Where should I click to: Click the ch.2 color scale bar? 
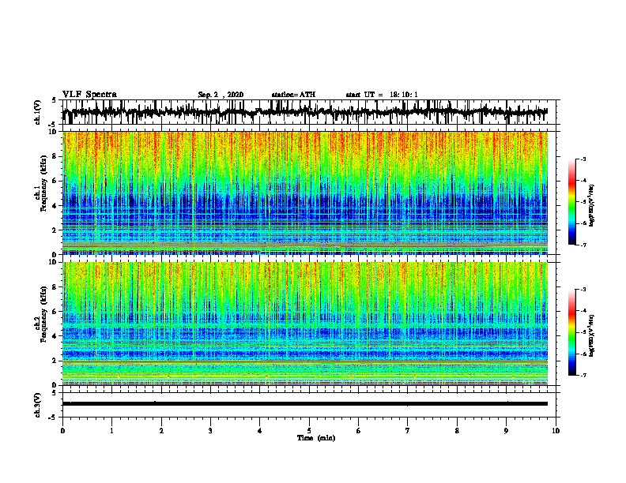pos(572,332)
